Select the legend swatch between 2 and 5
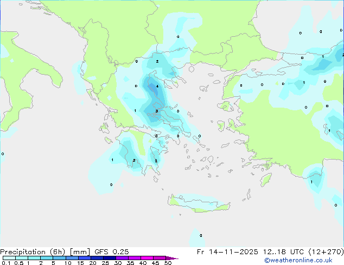Screen dimensions: 344x265 pyautogui.click(x=47, y=258)
